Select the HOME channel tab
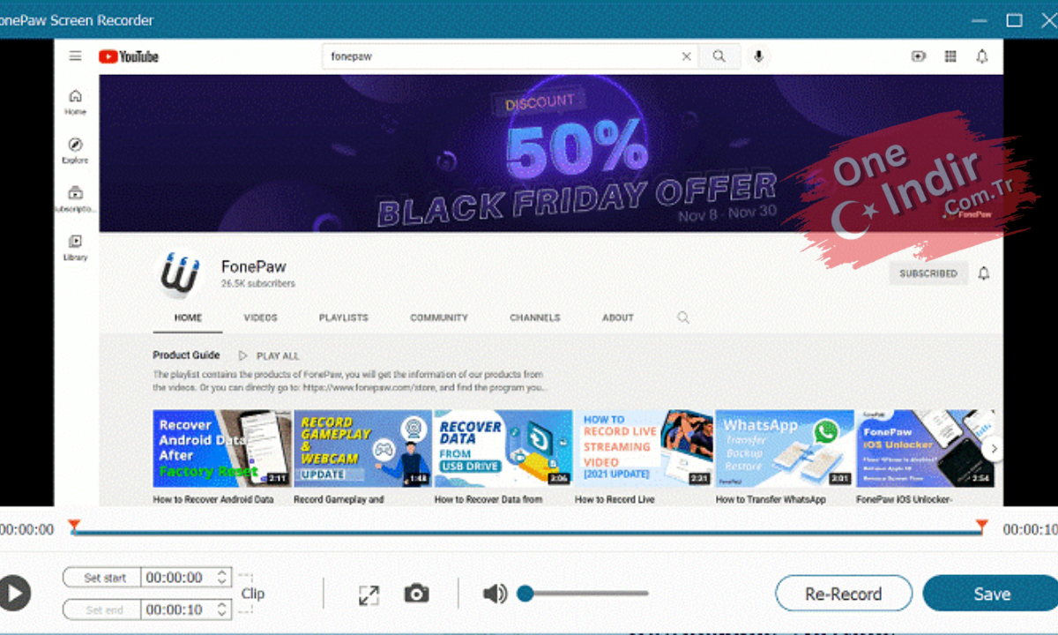The width and height of the screenshot is (1058, 635). pyautogui.click(x=188, y=317)
